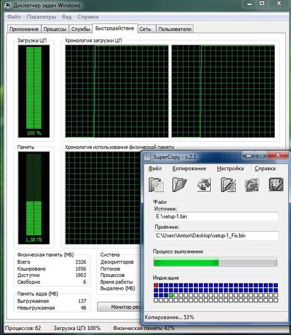Click the Источник field with E:\setup-1.bin
This screenshot has height=335, width=291.
pyautogui.click(x=216, y=217)
